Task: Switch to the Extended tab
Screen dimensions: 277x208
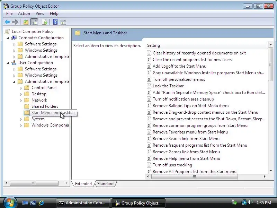Action: click(x=83, y=184)
